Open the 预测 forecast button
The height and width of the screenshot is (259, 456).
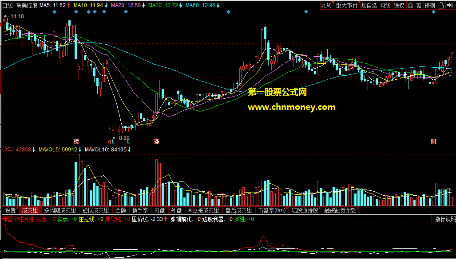[430, 5]
